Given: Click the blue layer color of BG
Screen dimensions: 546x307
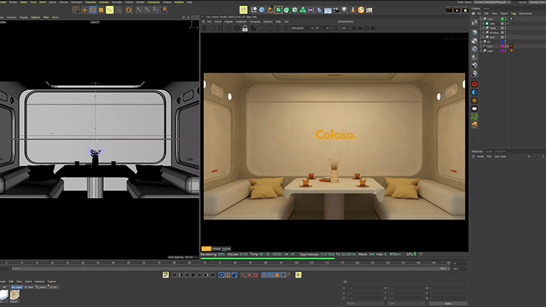Looking at the screenshot, I should coord(502,42).
